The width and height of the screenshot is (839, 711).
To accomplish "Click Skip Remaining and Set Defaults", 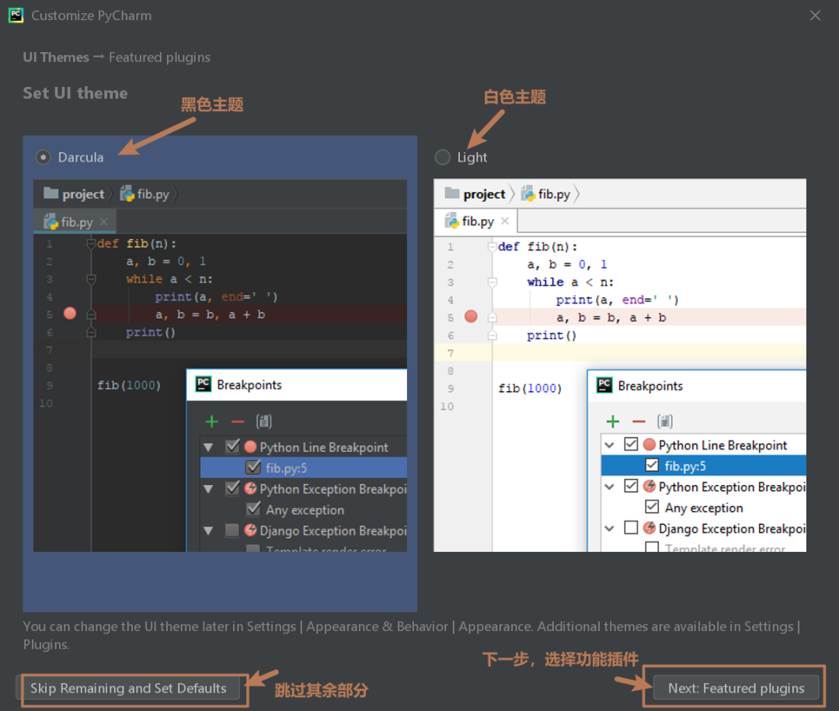I will click(x=128, y=688).
